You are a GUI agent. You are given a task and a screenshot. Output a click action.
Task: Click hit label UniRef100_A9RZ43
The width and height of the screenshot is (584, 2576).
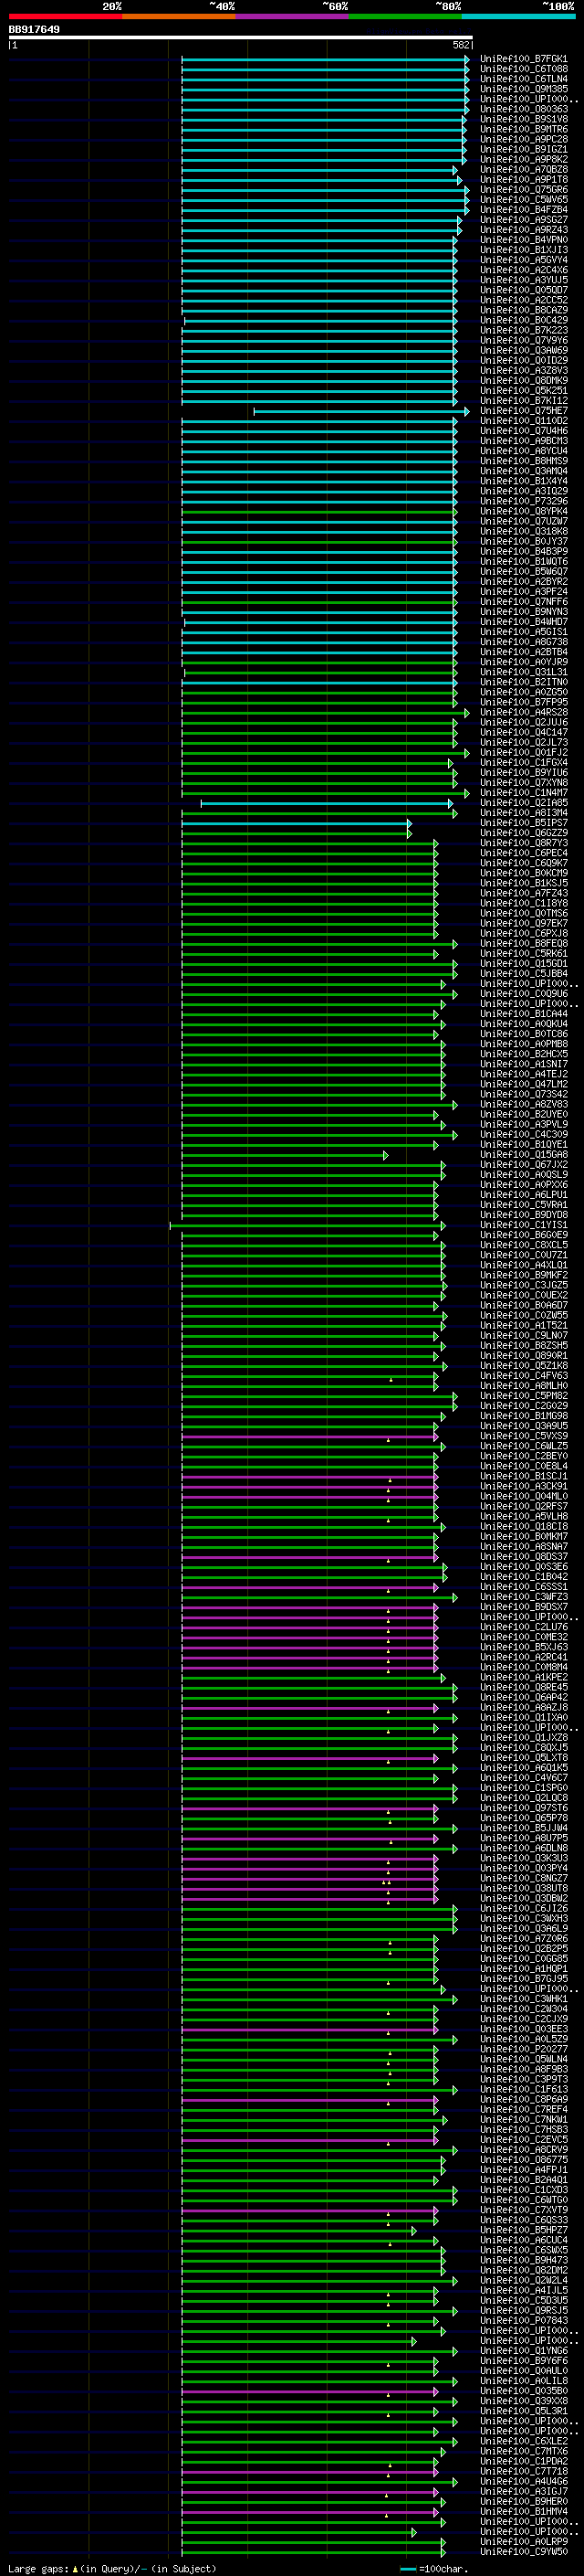point(524,230)
